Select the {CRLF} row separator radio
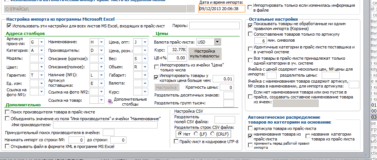This screenshot has height=160, width=377. click(212, 134)
